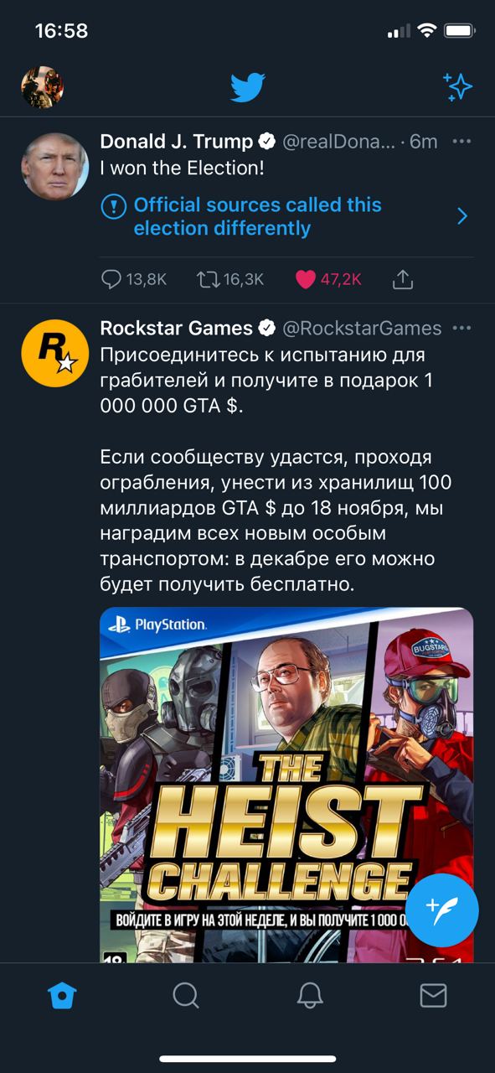The height and width of the screenshot is (1073, 495).
Task: Tap the info icon beside election label
Action: pos(113,206)
